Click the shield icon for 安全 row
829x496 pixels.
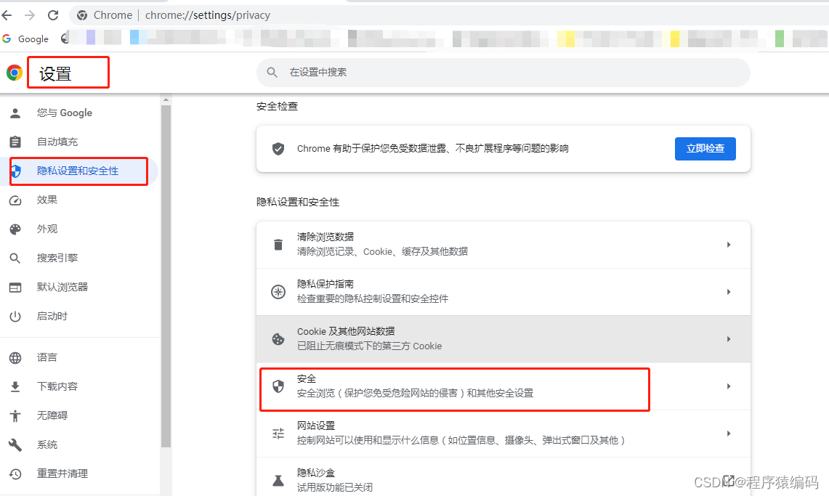[x=278, y=386]
